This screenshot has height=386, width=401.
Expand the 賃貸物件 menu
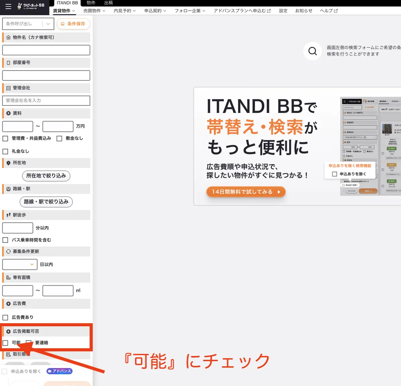(64, 11)
